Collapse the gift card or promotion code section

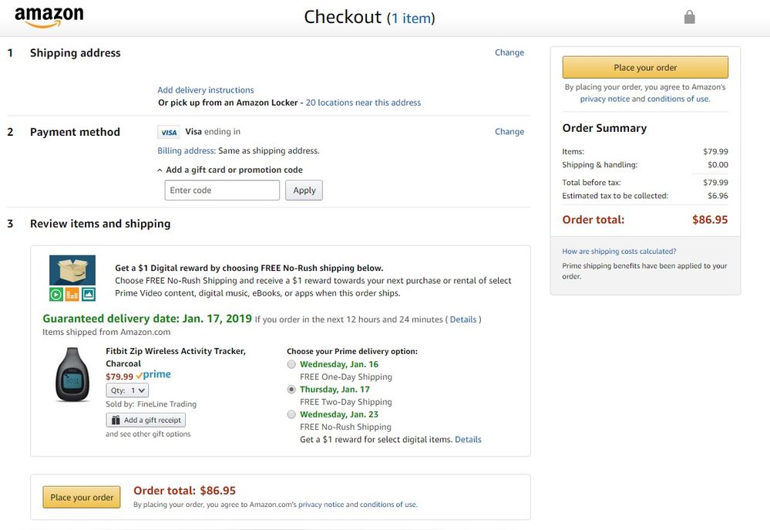click(x=230, y=170)
